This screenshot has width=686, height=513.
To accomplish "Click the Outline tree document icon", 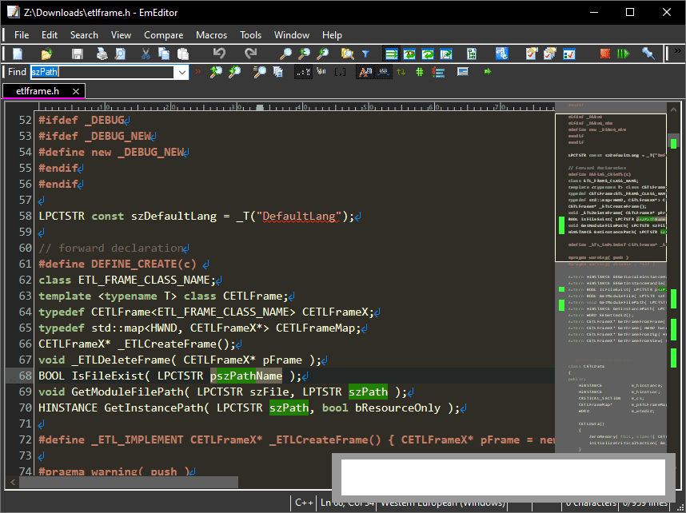I will 471,54.
